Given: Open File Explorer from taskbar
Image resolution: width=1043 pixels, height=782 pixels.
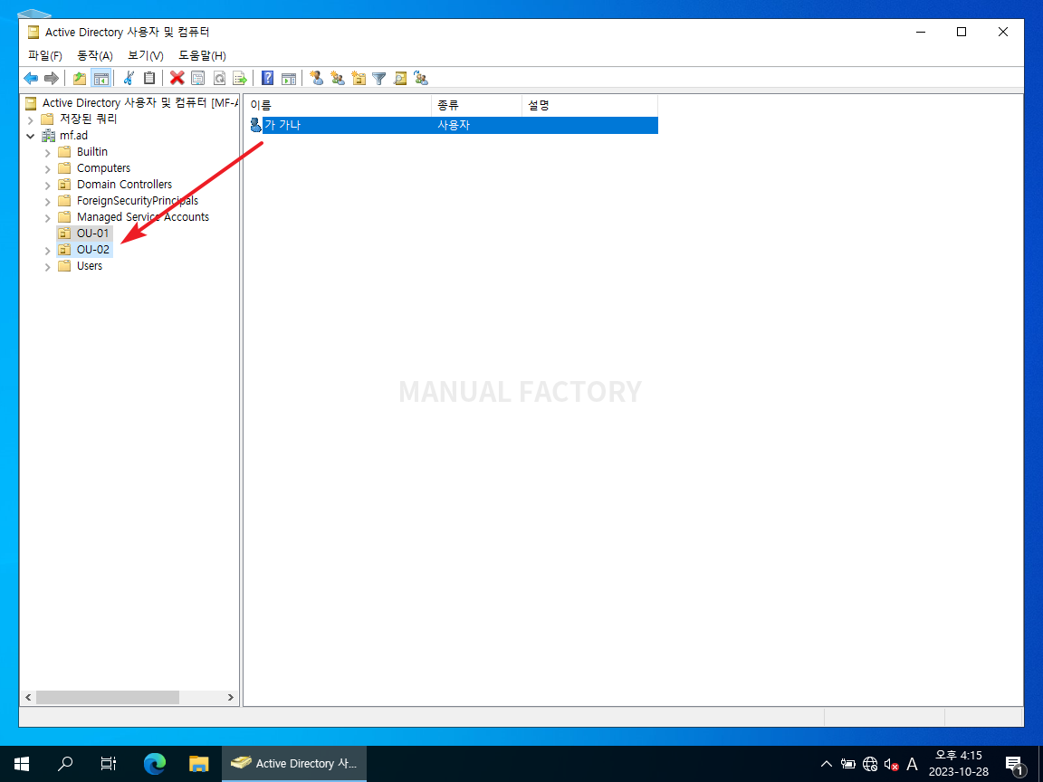Looking at the screenshot, I should 198,764.
